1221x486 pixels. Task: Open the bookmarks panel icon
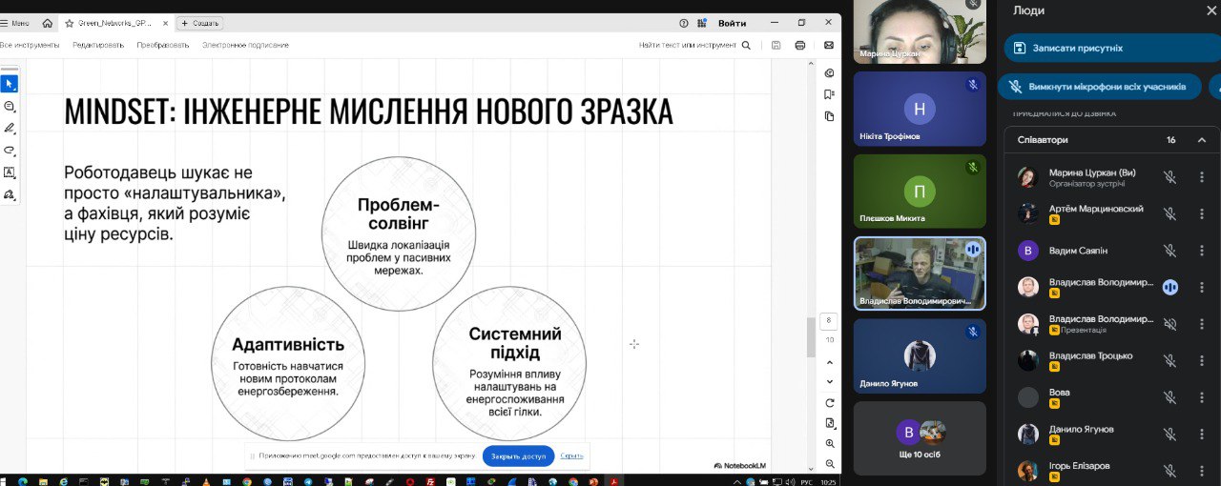829,94
